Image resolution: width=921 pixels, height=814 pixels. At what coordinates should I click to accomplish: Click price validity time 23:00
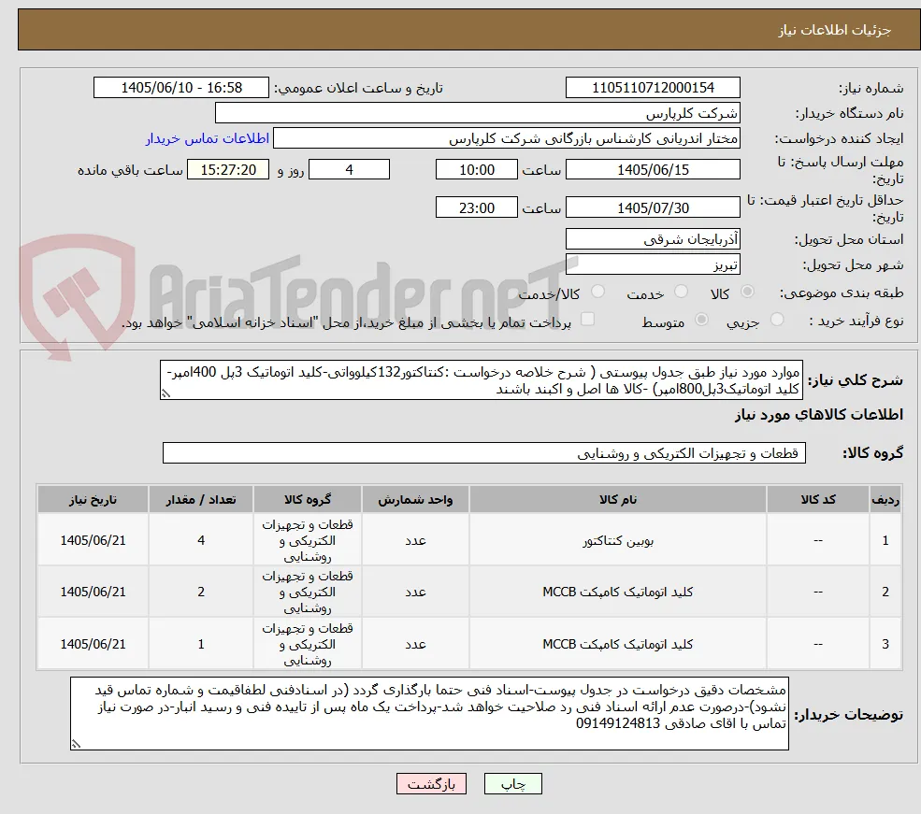476,207
